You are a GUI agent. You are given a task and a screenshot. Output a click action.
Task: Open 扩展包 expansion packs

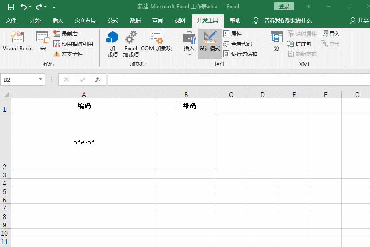pos(299,44)
